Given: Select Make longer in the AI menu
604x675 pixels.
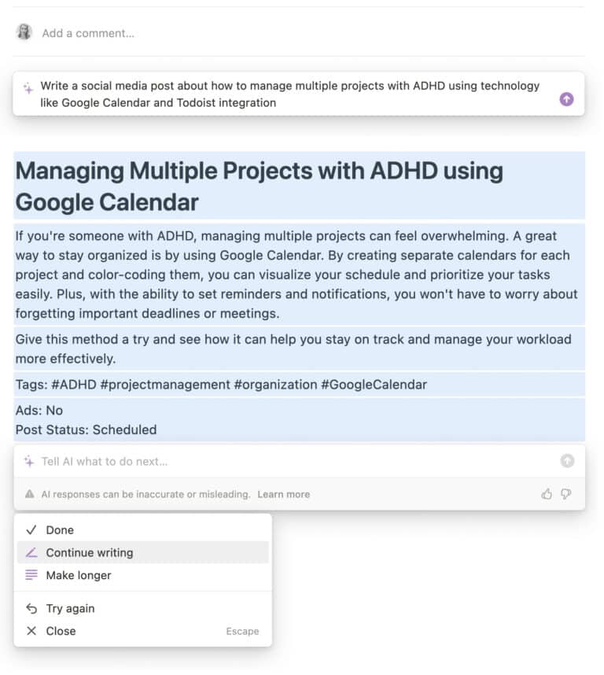Looking at the screenshot, I should click(x=78, y=575).
